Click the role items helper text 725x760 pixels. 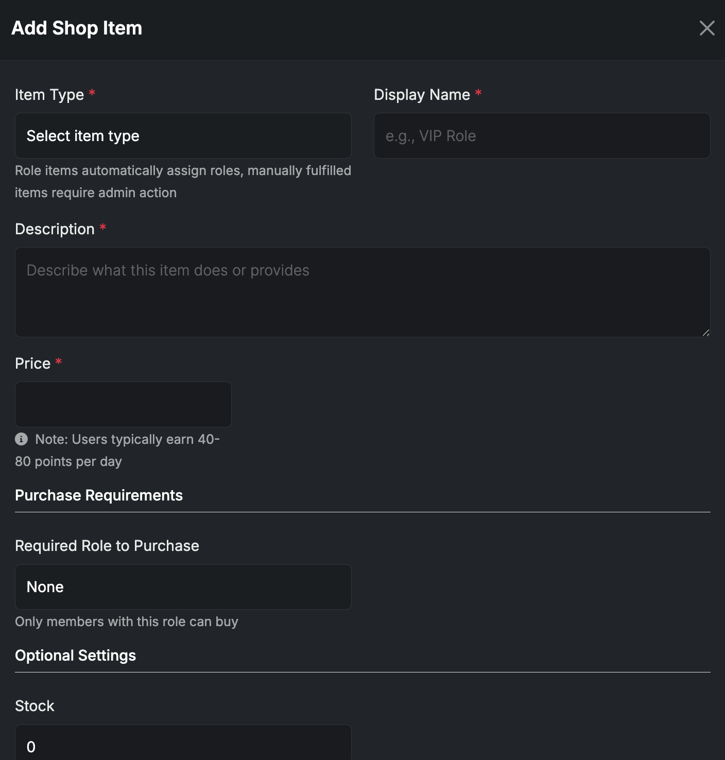pyautogui.click(x=183, y=181)
